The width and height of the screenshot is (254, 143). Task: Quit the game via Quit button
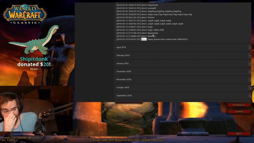coord(239,133)
